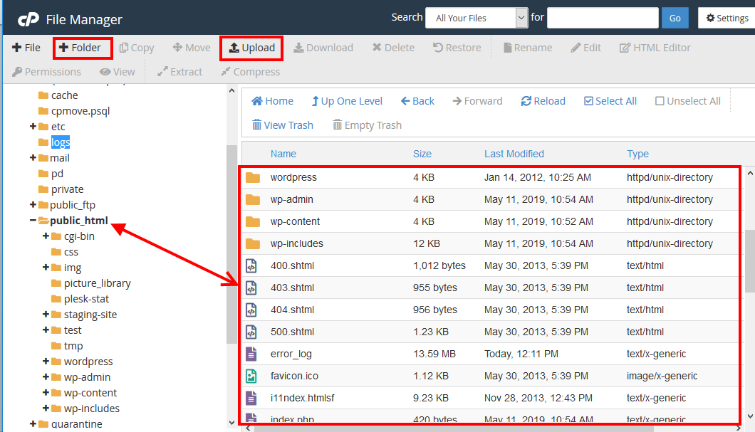
Task: Click the Reload link
Action: click(x=543, y=100)
